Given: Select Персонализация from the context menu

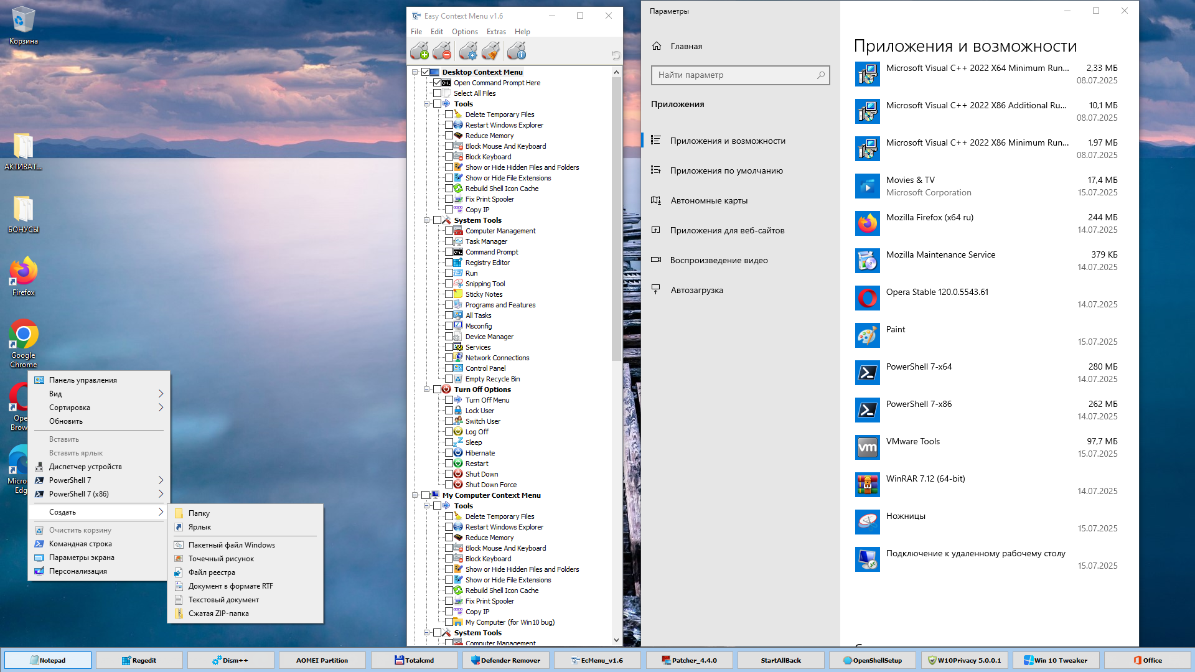Looking at the screenshot, I should (99, 571).
